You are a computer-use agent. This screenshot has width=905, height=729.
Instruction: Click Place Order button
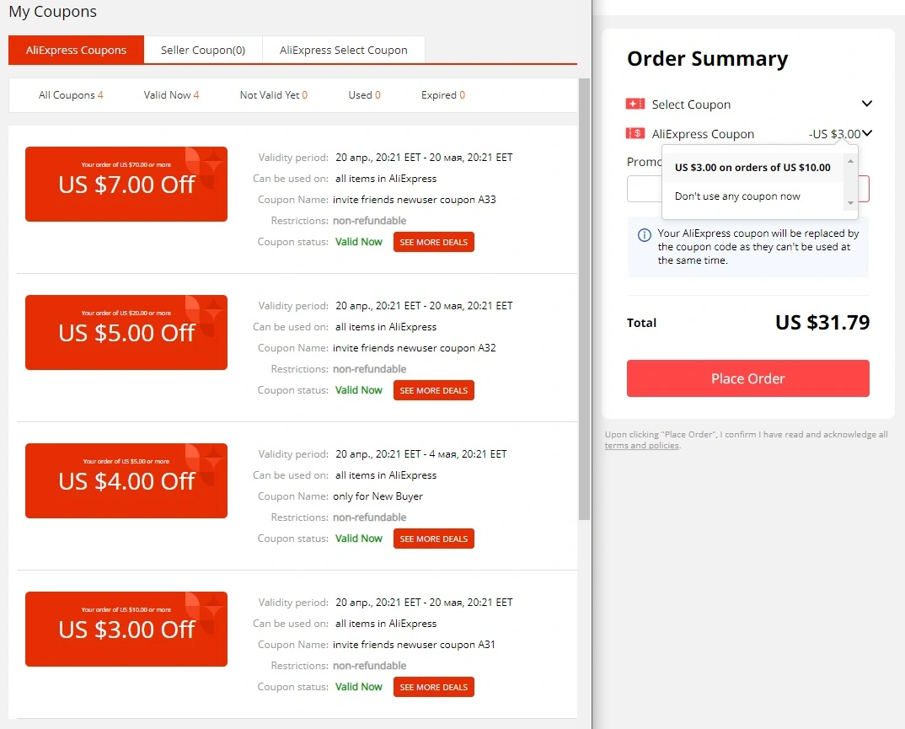(748, 378)
